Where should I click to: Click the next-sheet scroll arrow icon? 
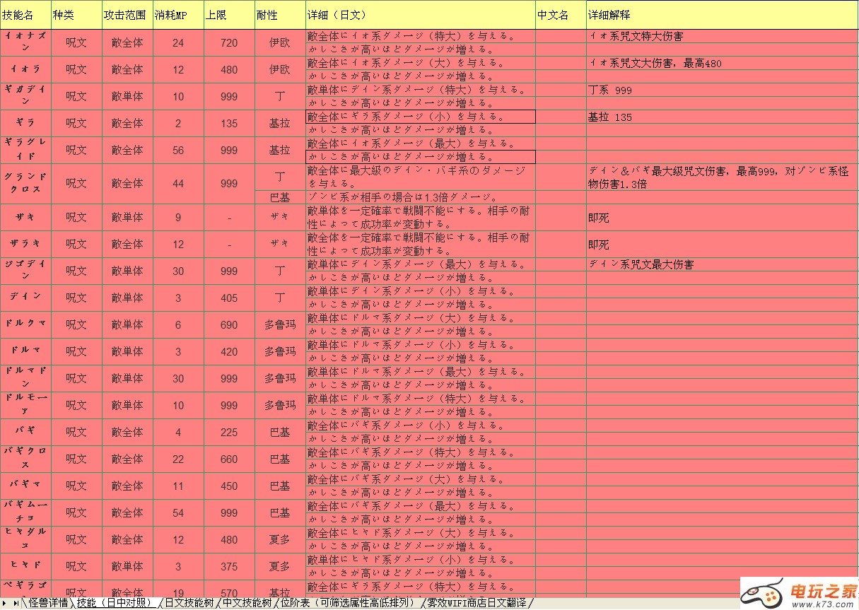tap(6, 603)
